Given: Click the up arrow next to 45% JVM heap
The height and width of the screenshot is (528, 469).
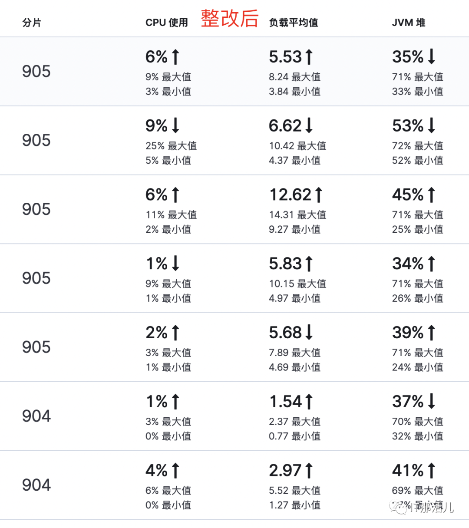Looking at the screenshot, I should point(431,195).
